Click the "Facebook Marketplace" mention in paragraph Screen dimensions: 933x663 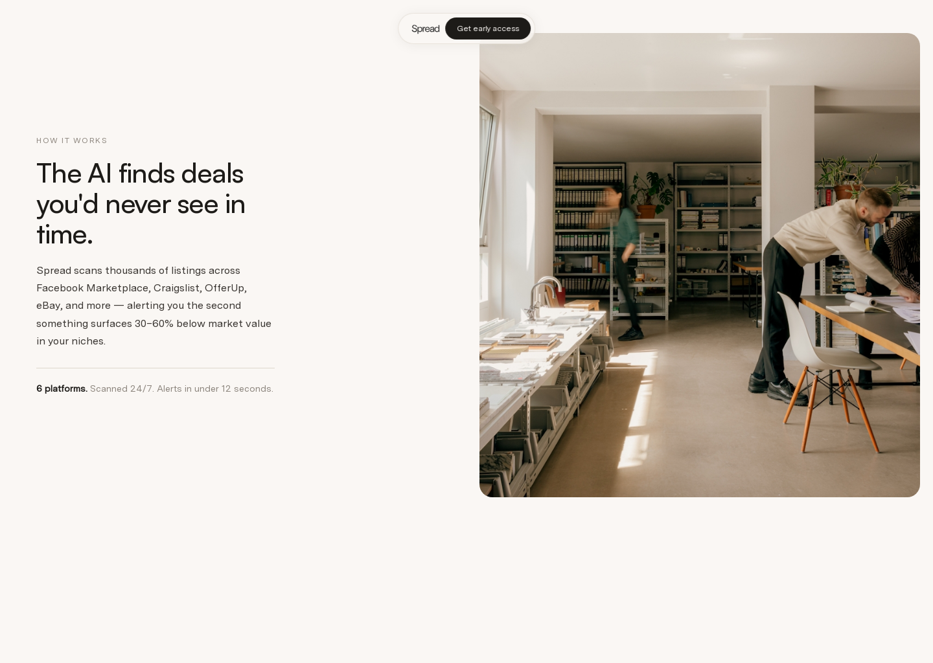coord(92,287)
